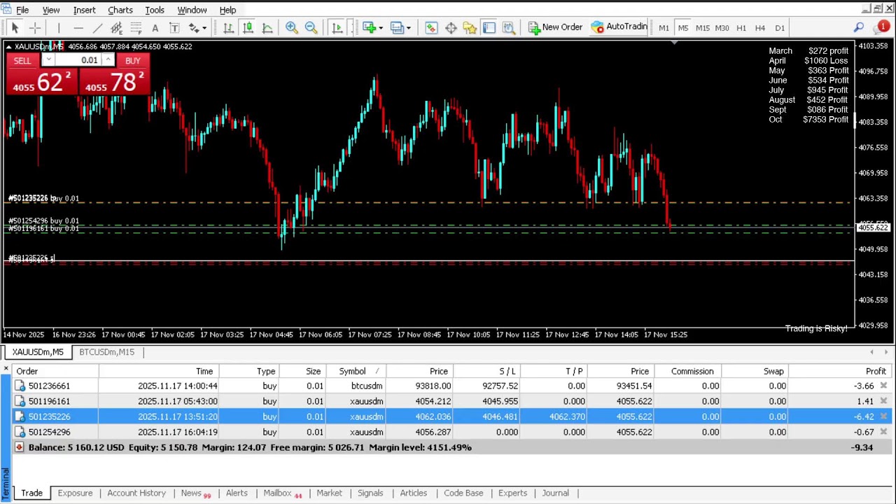Switch to M30 timeframe
Viewport: 896px width, 504px height.
[722, 28]
